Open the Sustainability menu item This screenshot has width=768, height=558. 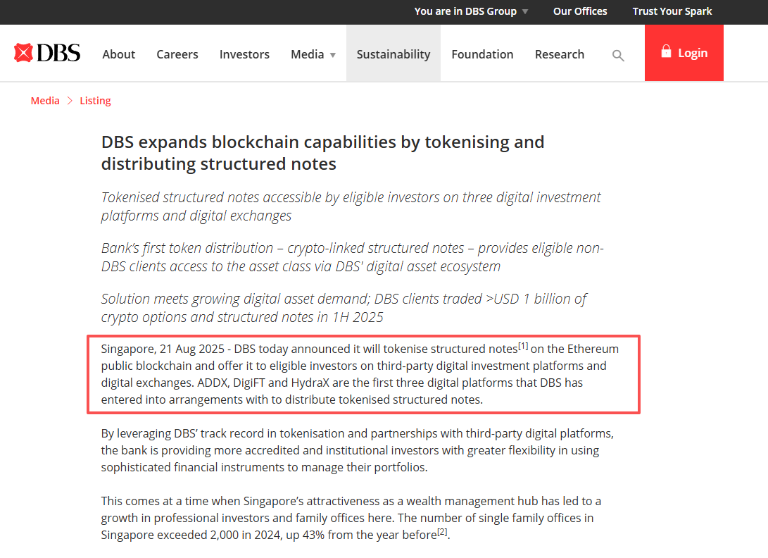(x=394, y=54)
